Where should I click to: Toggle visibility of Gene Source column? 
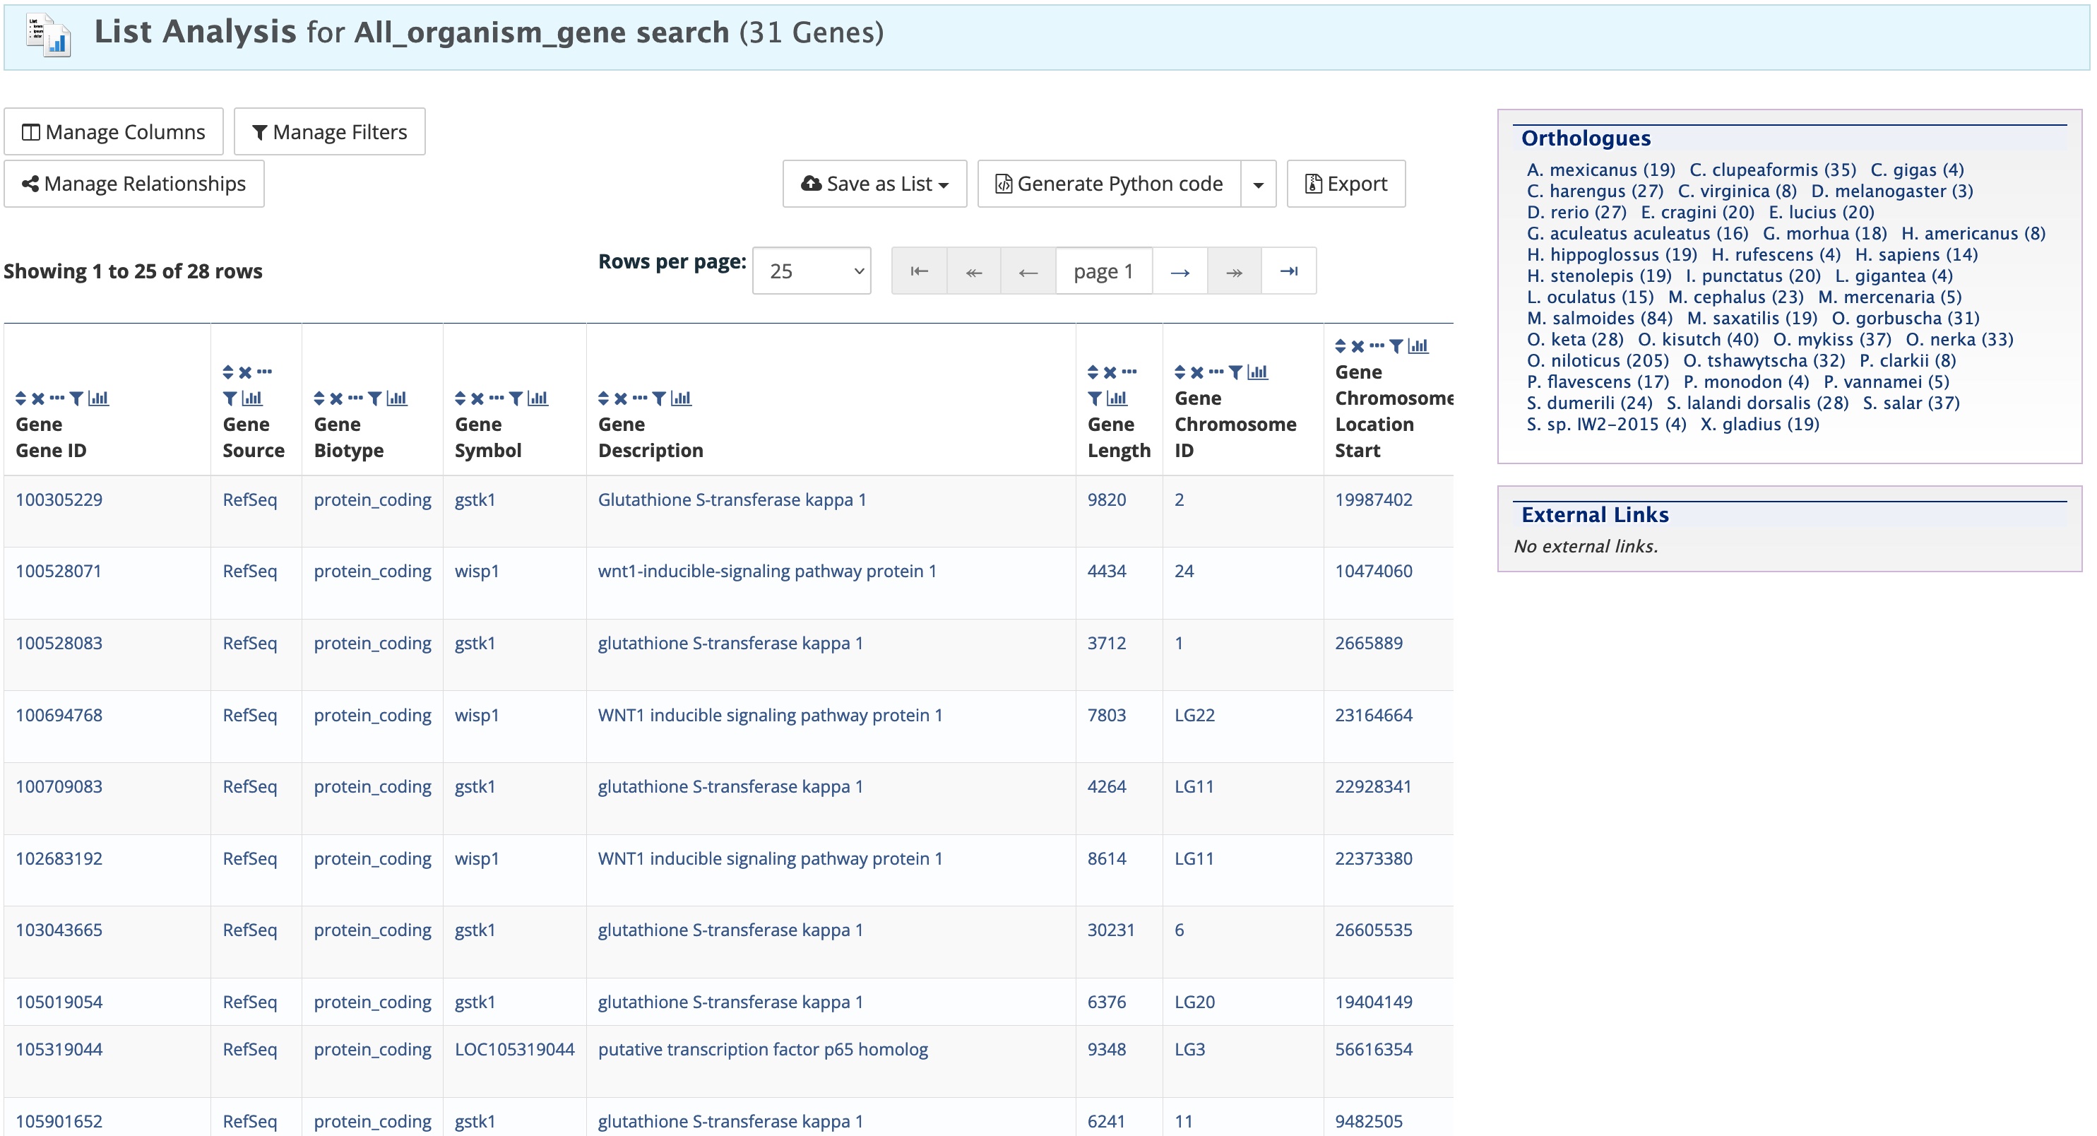[x=265, y=372]
